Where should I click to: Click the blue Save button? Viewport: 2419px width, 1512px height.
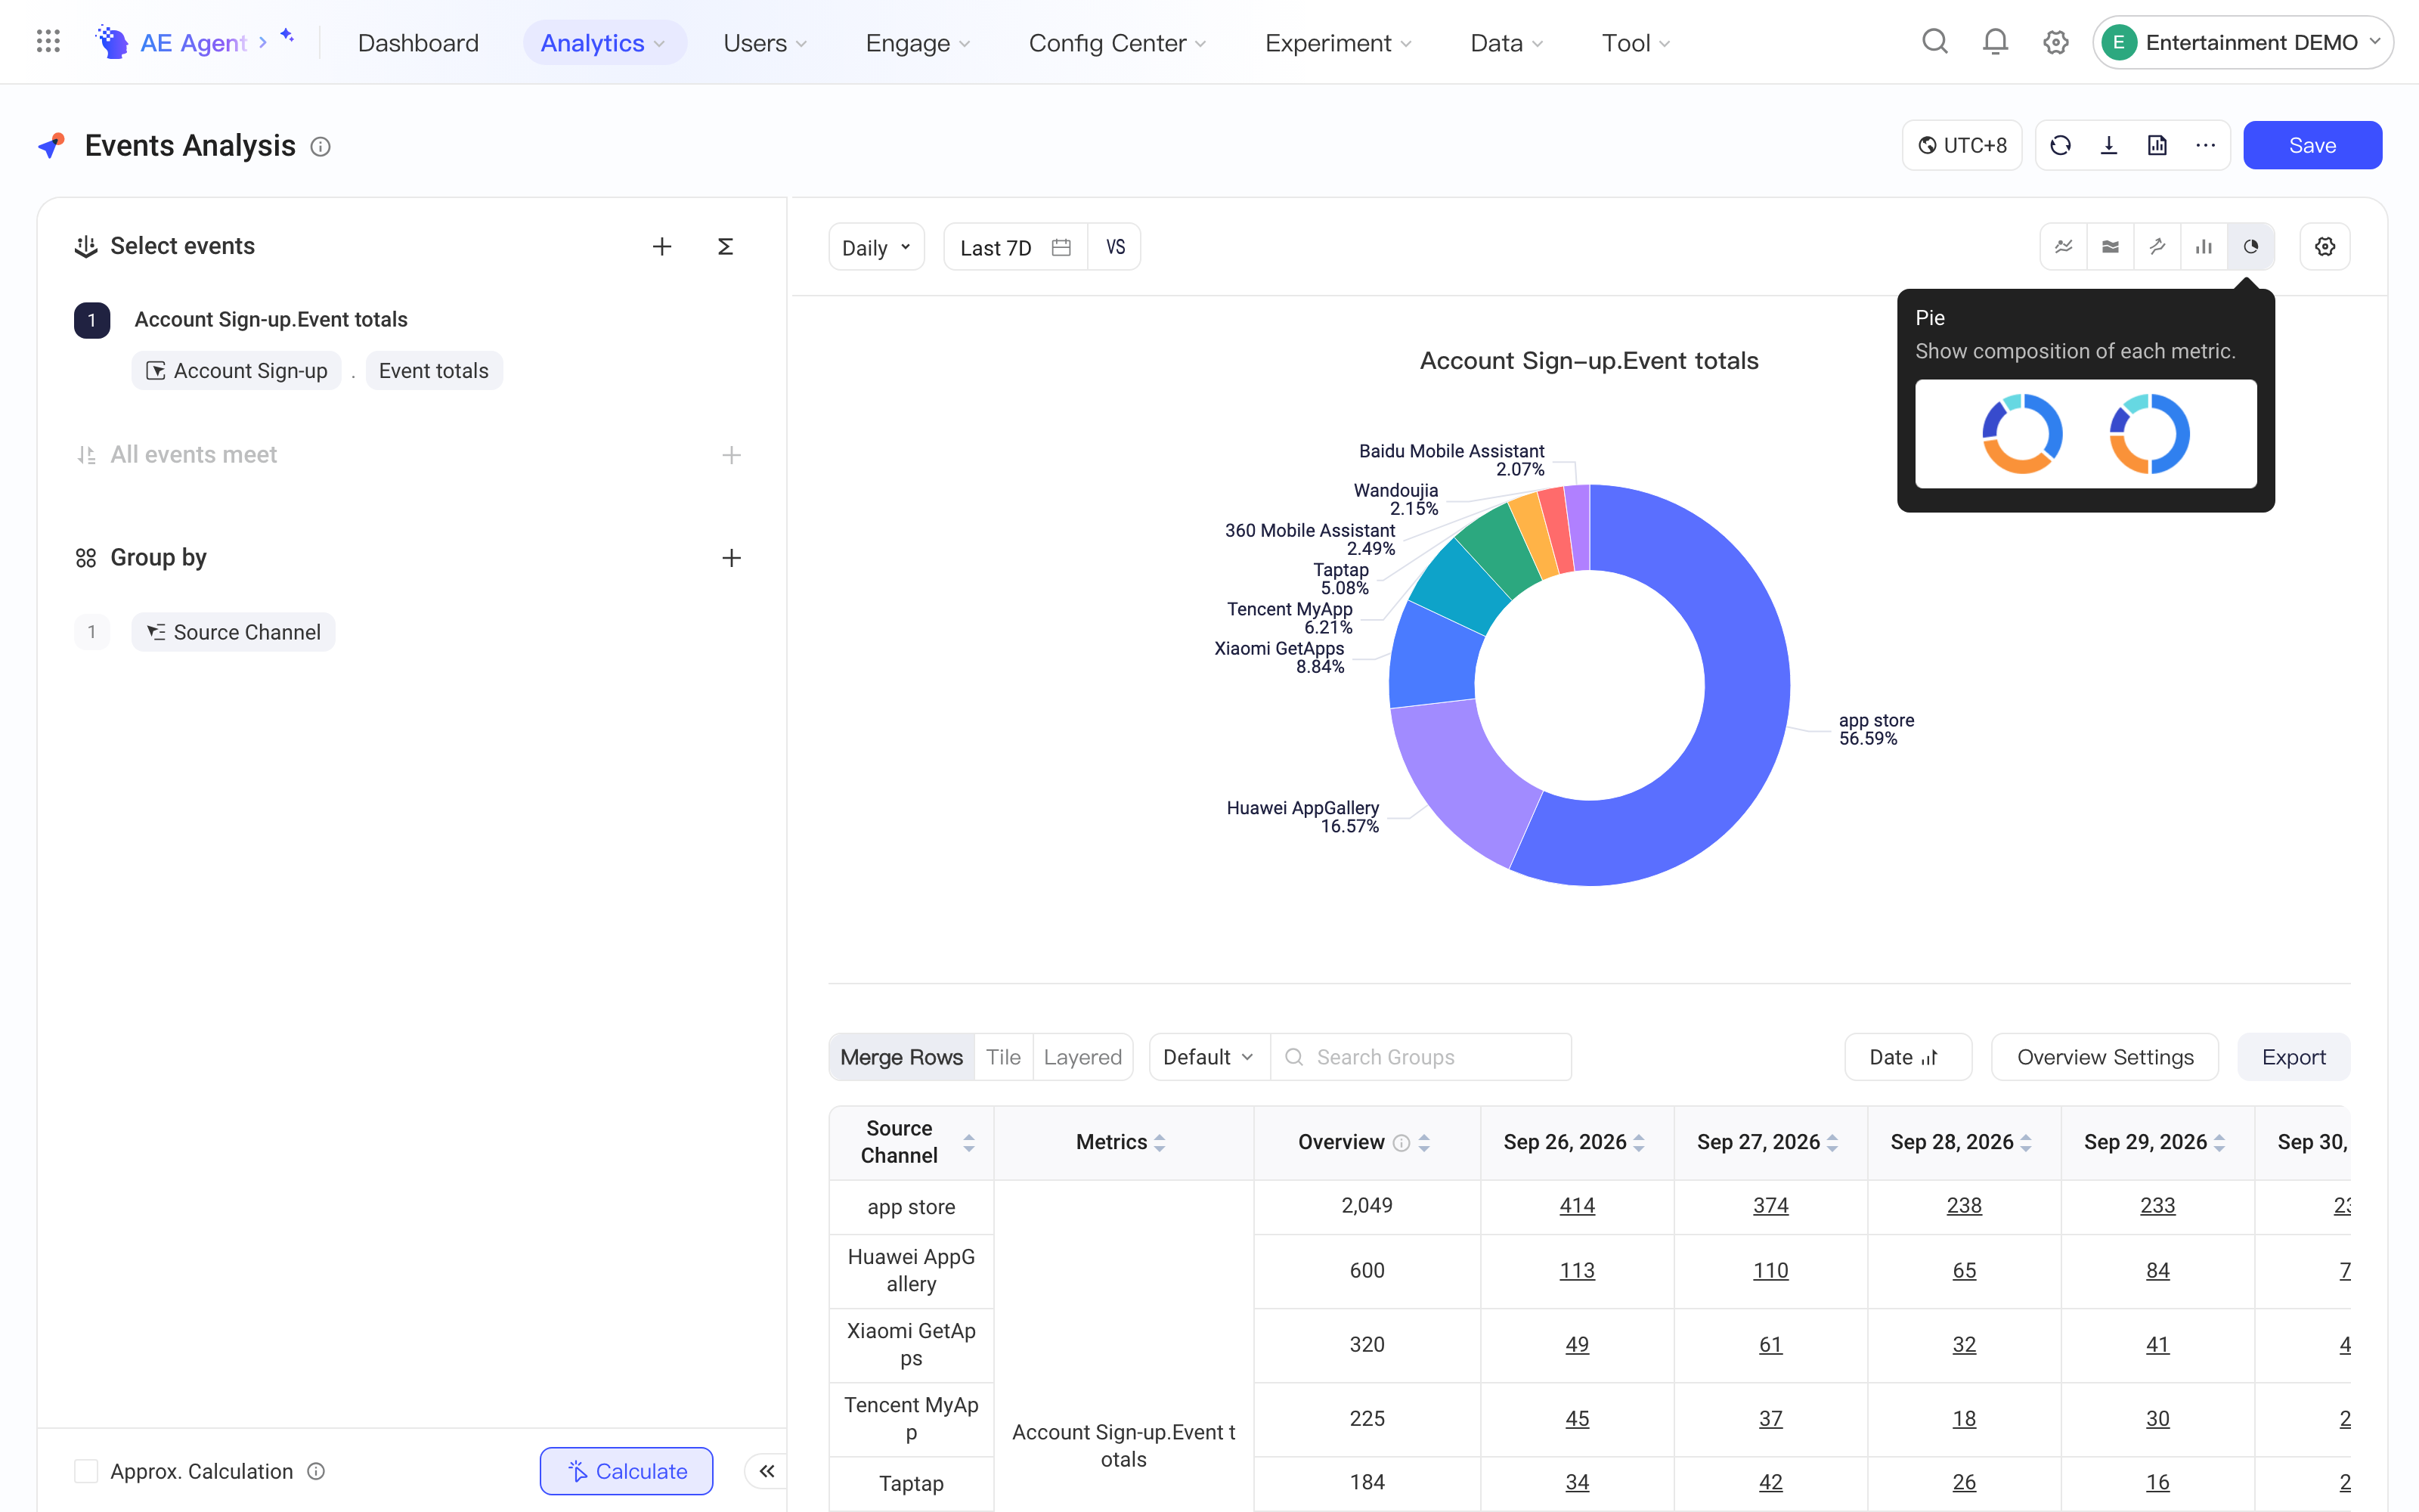pos(2312,146)
